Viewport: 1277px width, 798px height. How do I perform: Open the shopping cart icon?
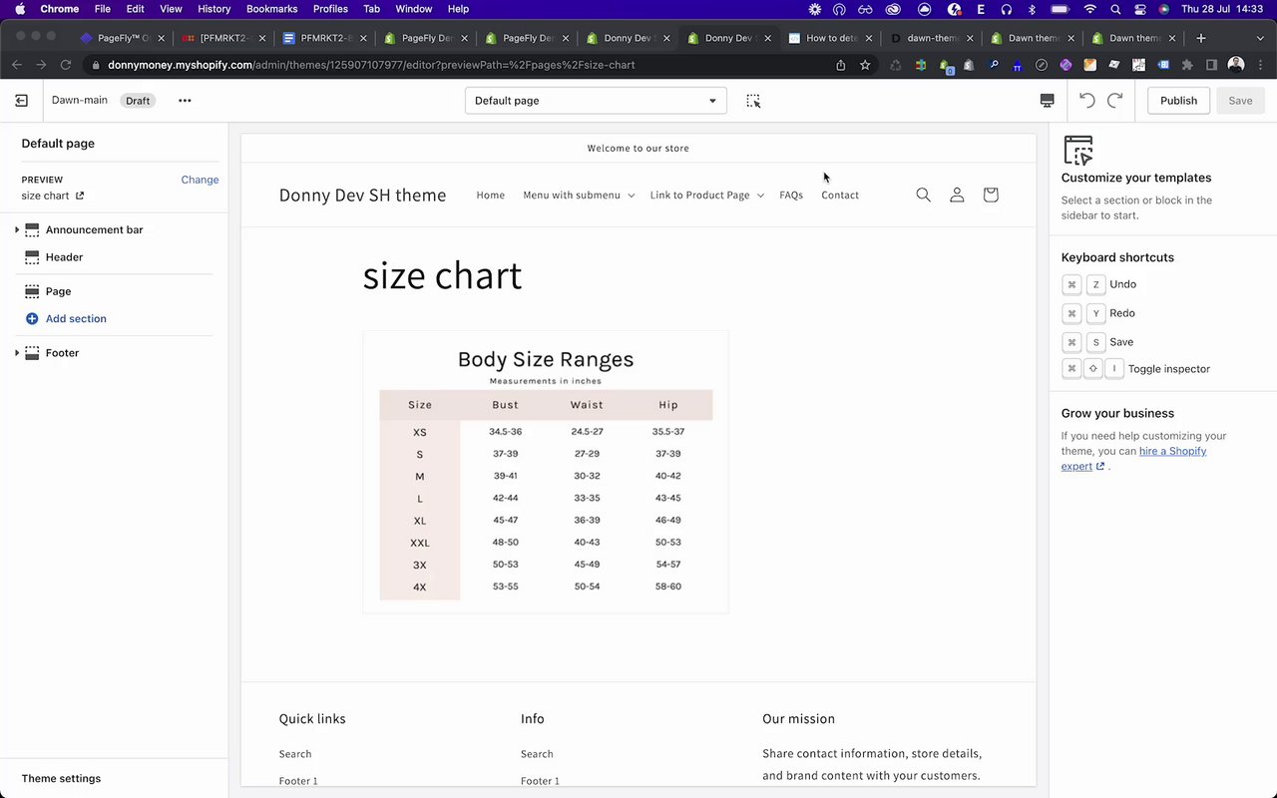click(991, 196)
